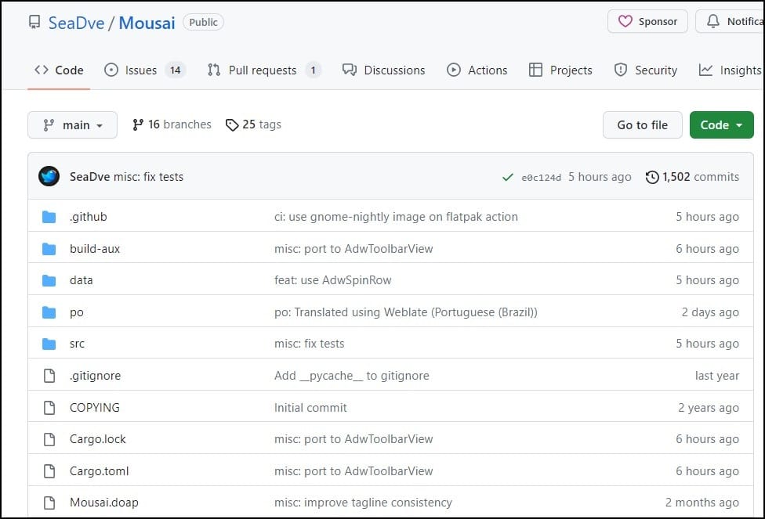Screen dimensions: 765x519
Task: View the 25 tags link
Action: (253, 124)
